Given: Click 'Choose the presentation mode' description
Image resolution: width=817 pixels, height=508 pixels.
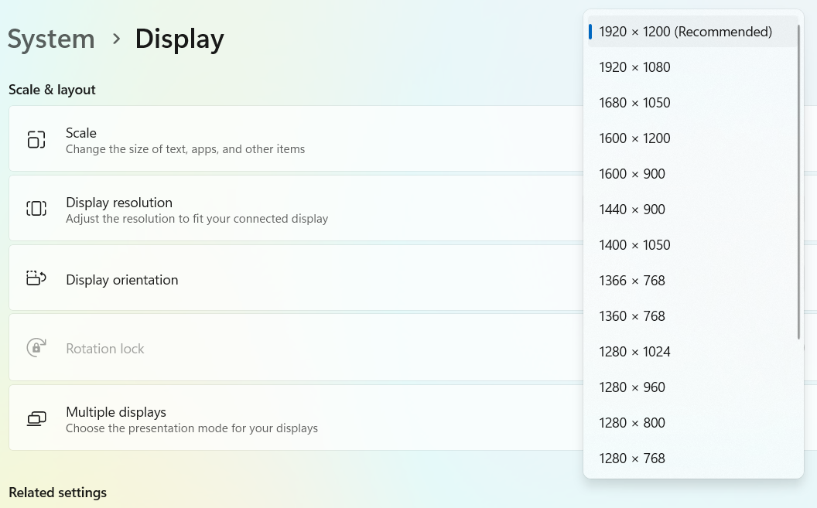Looking at the screenshot, I should (x=192, y=428).
